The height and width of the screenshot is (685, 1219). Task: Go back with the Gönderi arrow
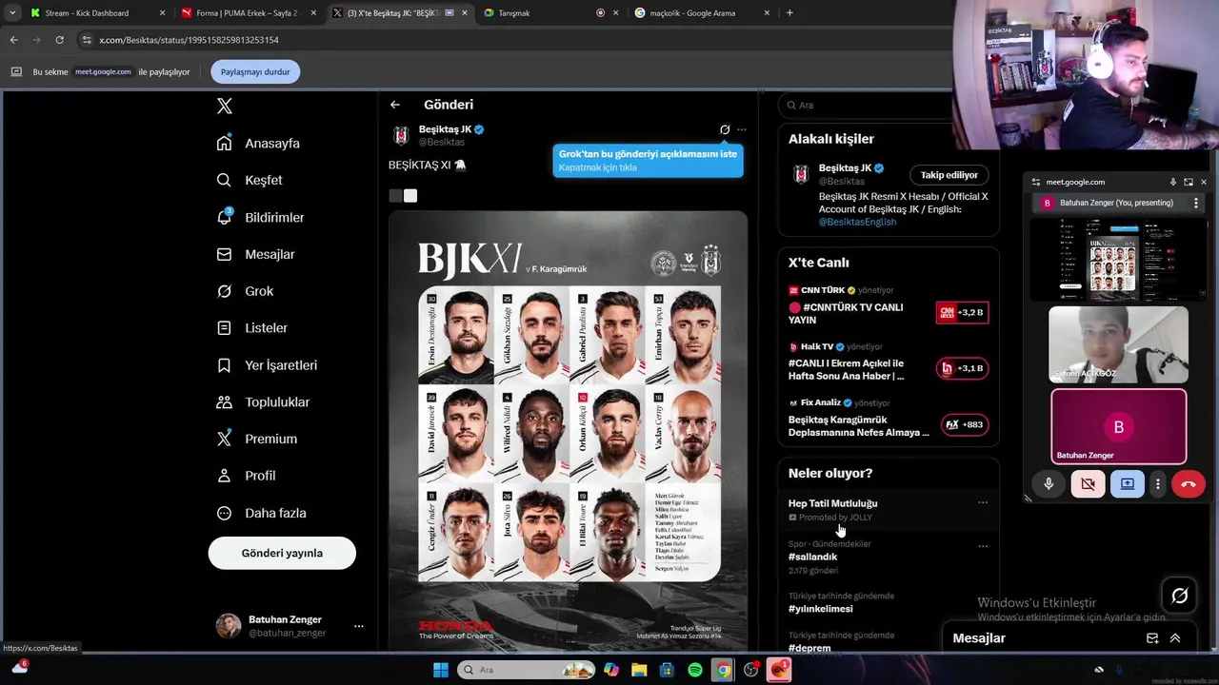click(395, 105)
